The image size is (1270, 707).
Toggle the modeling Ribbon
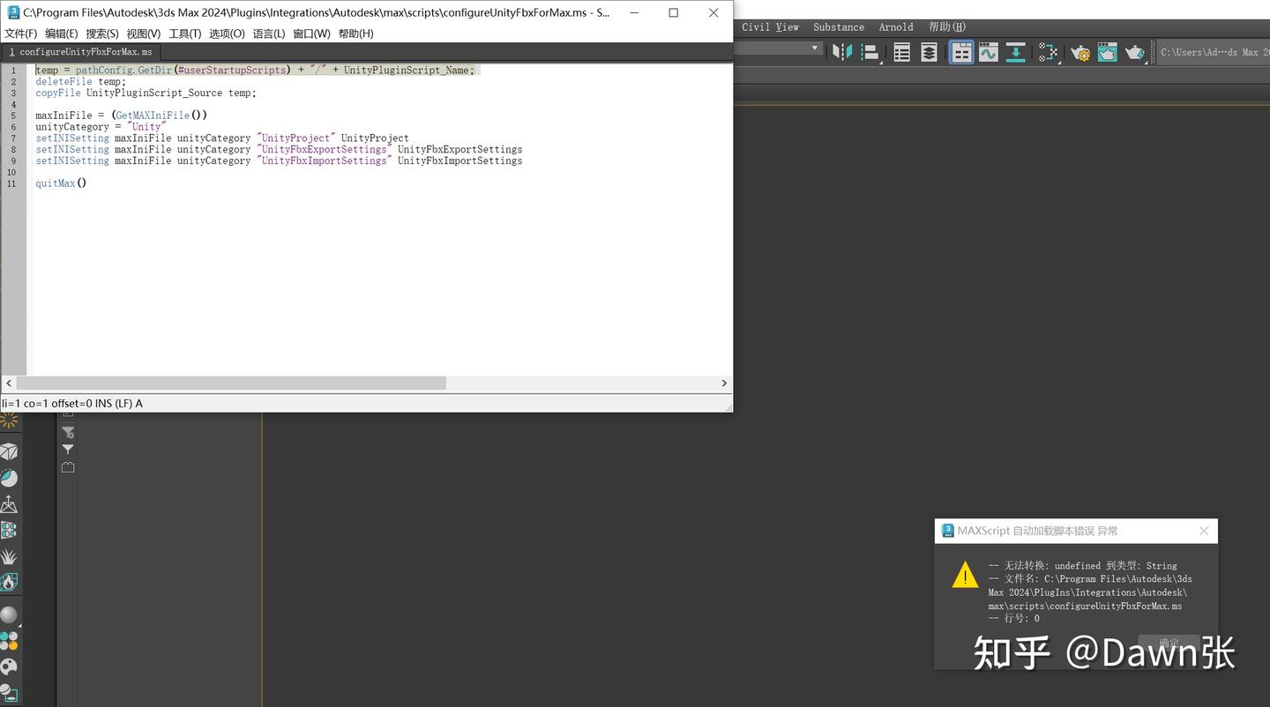[960, 52]
